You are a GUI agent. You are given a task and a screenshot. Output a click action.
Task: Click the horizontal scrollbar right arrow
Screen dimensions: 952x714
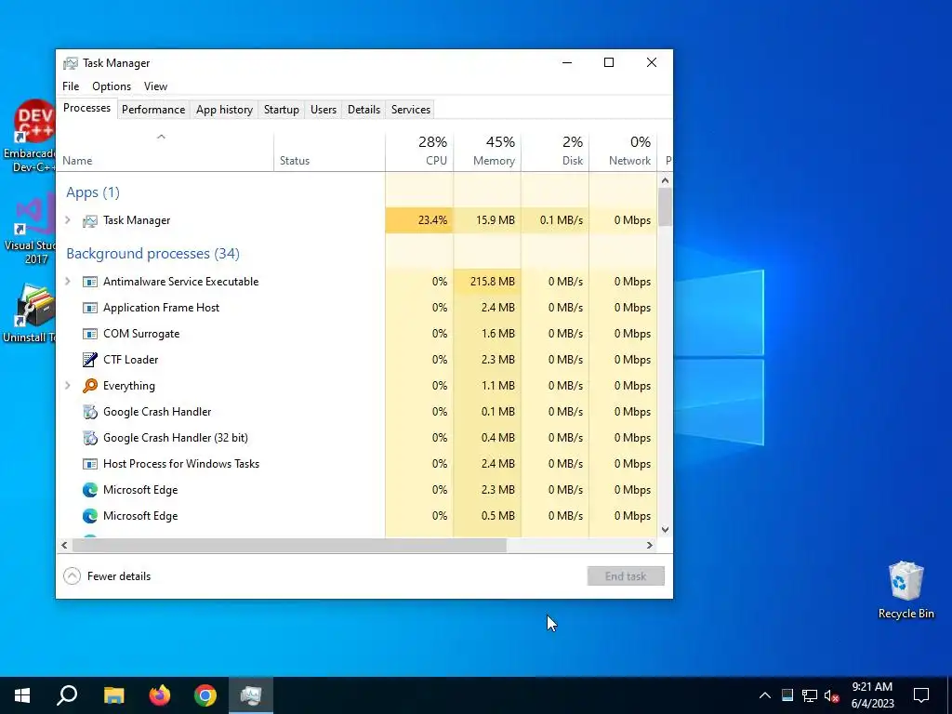[650, 545]
